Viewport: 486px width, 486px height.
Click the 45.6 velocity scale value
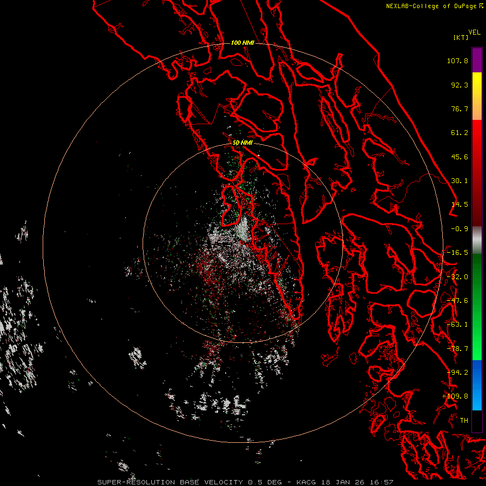pyautogui.click(x=460, y=157)
